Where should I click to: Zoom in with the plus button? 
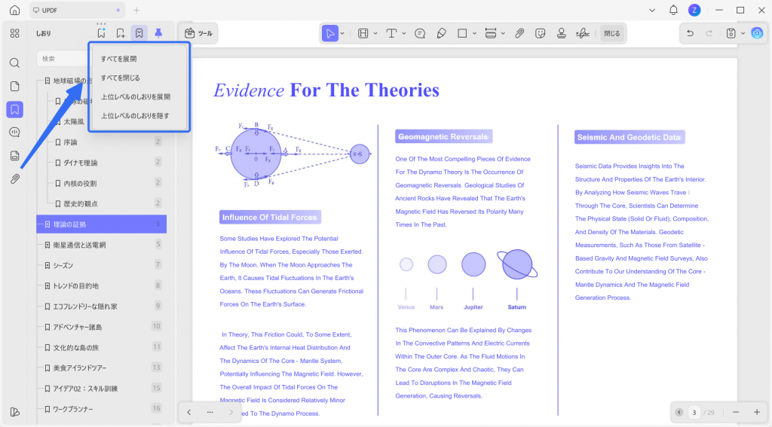[x=757, y=412]
